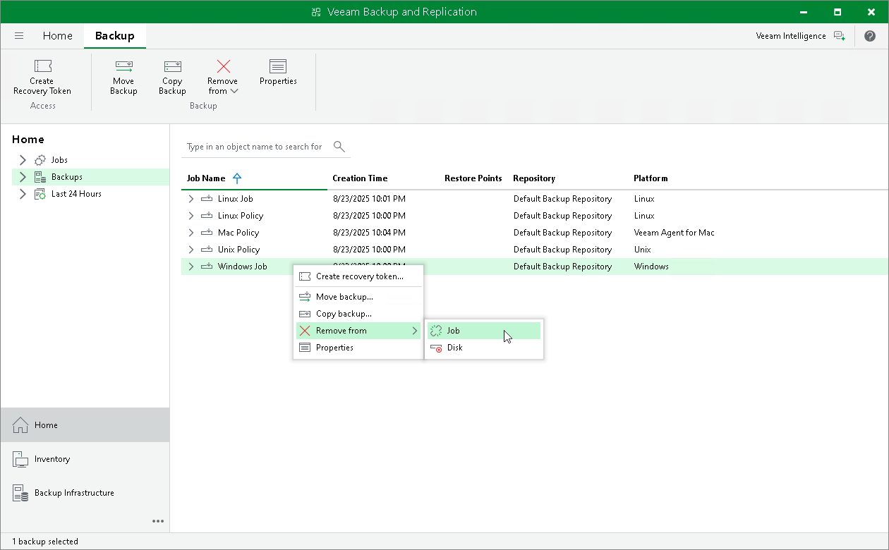Select the Linux Job row name

(236, 199)
